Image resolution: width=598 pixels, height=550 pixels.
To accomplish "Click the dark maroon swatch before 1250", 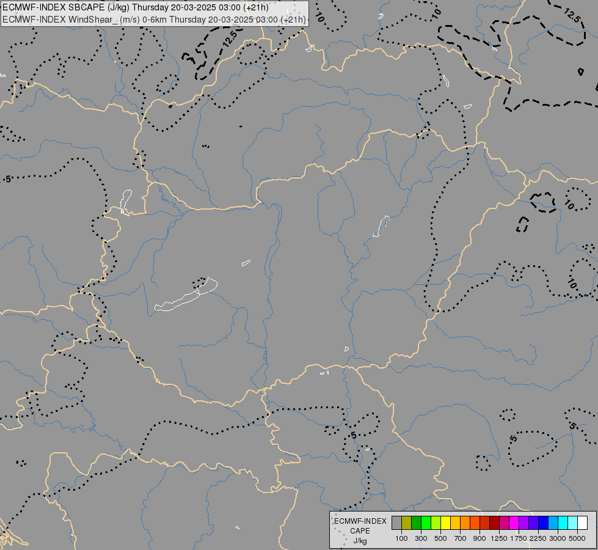I will tap(495, 522).
